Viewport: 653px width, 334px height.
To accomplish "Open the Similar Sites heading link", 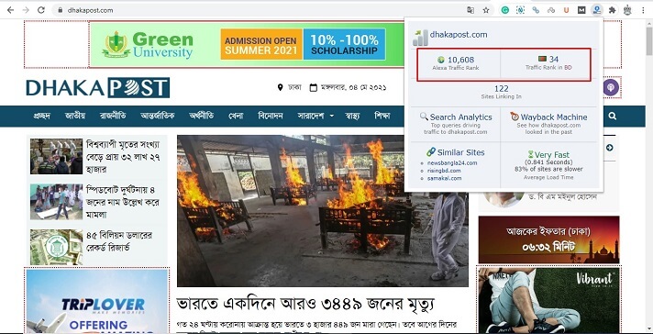I will (461, 152).
